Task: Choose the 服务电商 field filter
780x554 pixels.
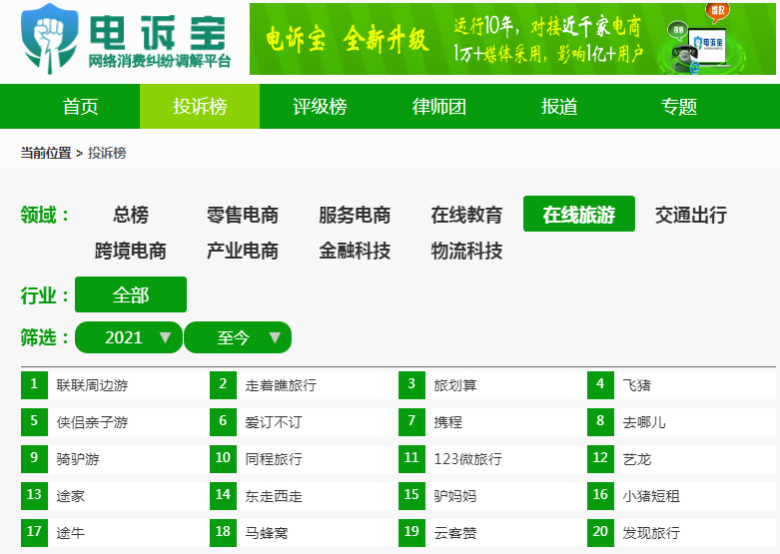Action: coord(355,215)
